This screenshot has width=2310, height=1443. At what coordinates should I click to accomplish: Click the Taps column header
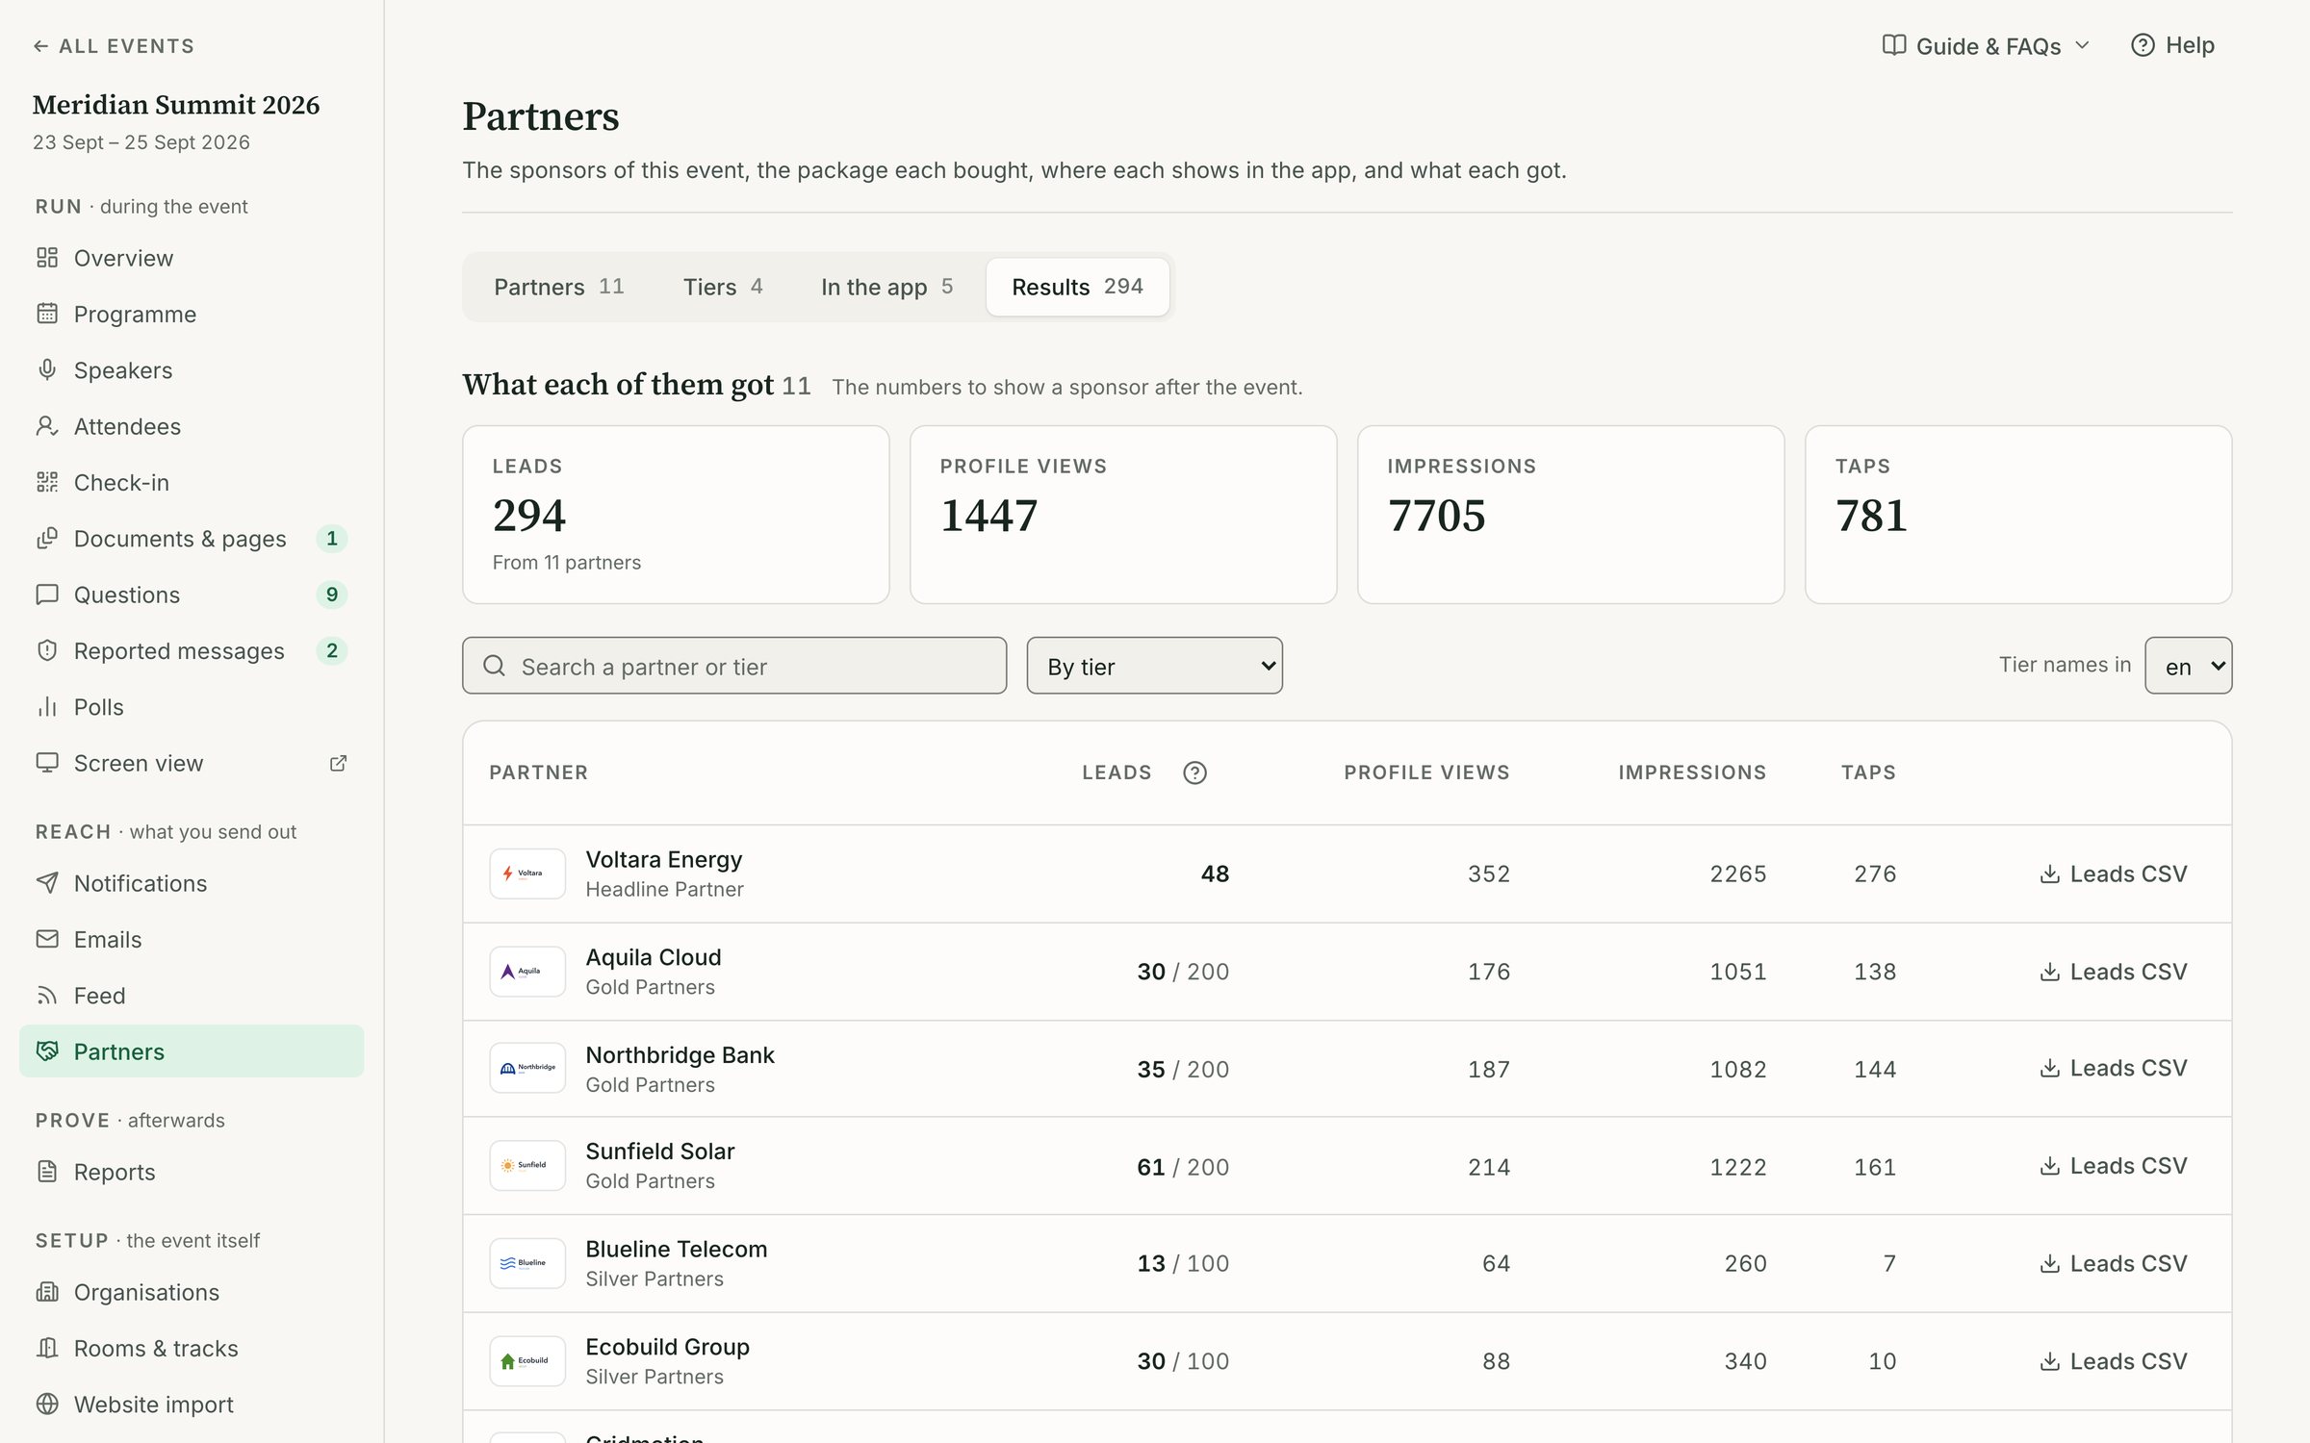coord(1868,772)
